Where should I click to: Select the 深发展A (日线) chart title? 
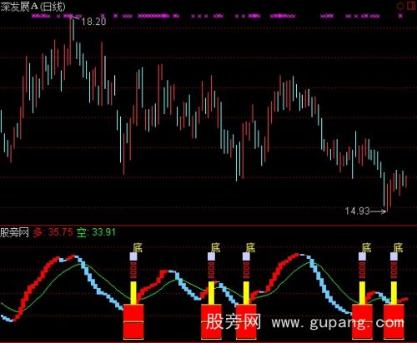[x=33, y=7]
